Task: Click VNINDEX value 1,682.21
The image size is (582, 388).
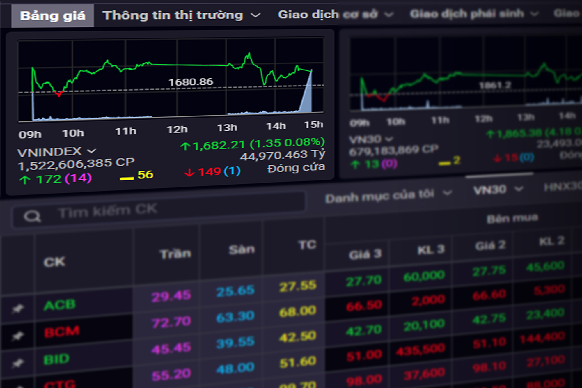Action: tap(219, 145)
